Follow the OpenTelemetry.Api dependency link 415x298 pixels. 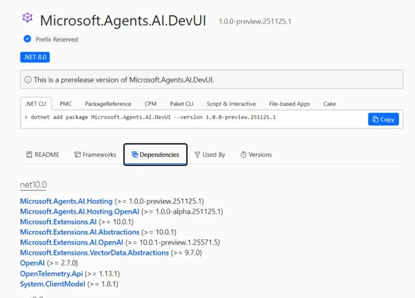click(x=51, y=274)
